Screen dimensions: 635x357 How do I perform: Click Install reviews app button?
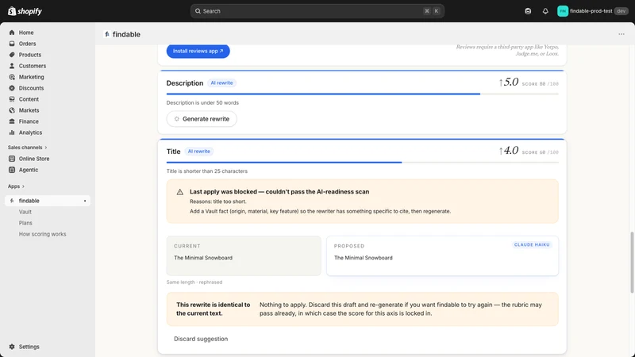198,51
